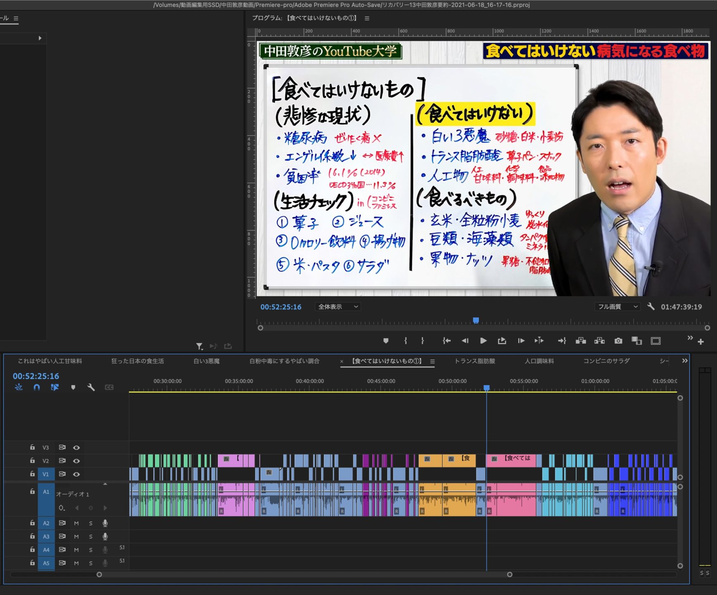The image size is (717, 595).
Task: Toggle sync lock on V2 track
Action: (x=62, y=461)
